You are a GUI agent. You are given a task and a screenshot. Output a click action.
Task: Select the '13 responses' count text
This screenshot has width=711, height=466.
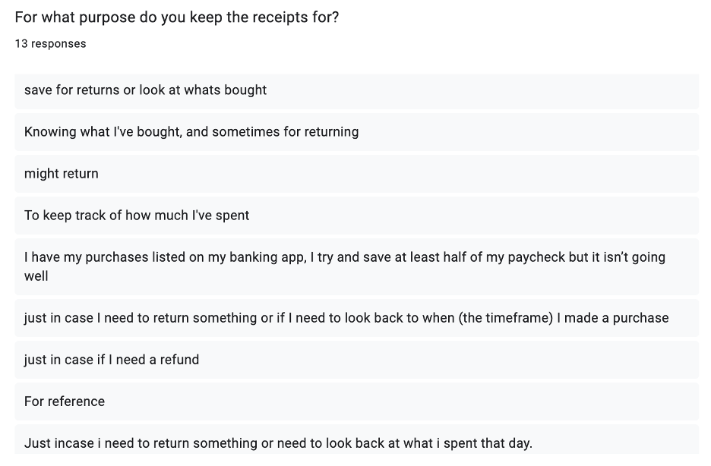coord(50,44)
